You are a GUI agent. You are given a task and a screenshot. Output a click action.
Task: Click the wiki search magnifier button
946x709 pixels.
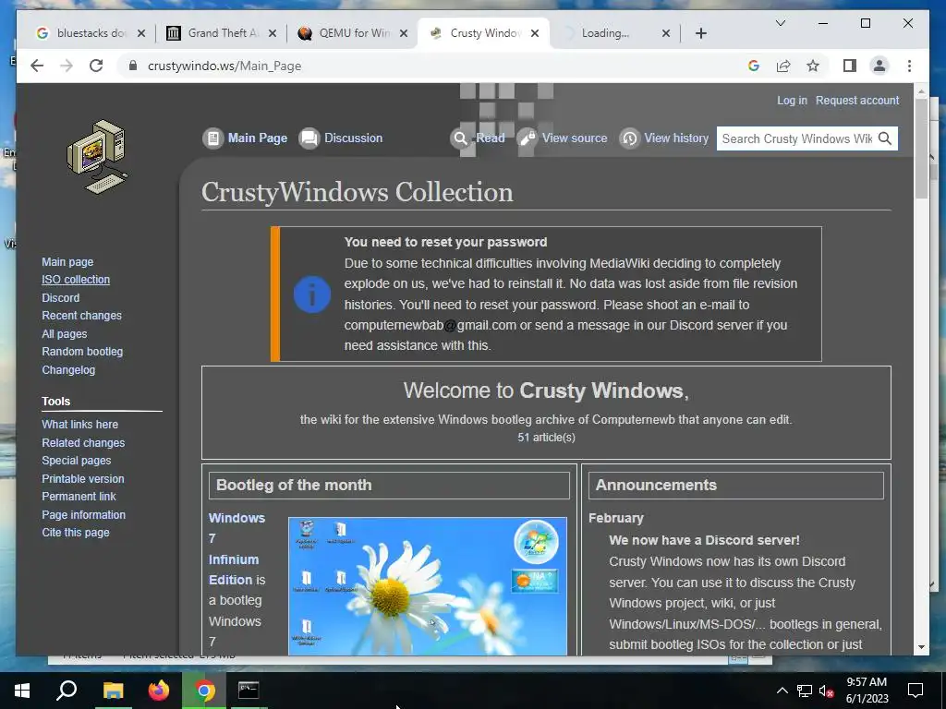pos(885,138)
